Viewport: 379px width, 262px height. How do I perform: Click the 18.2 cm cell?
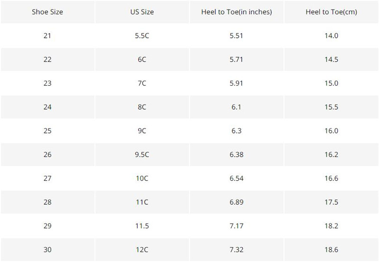pyautogui.click(x=331, y=226)
